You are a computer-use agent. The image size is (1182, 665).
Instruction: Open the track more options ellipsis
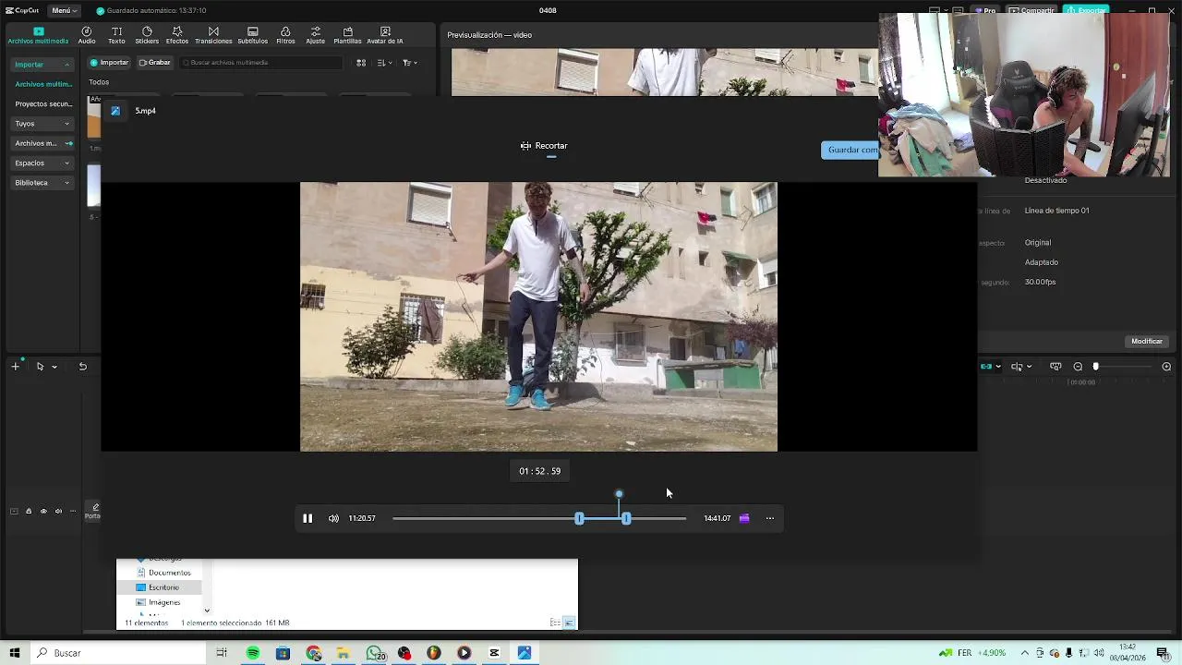coord(73,511)
